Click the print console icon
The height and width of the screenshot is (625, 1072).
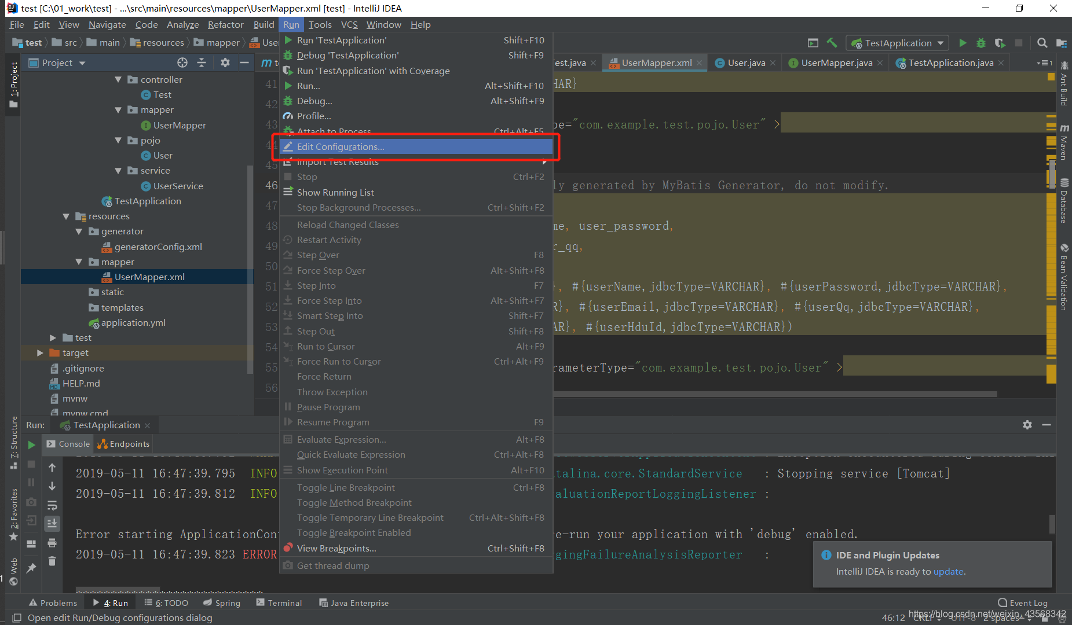[x=52, y=543]
